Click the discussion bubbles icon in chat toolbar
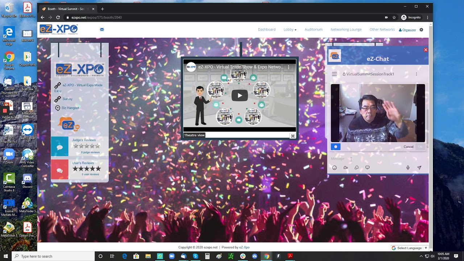Screen dimensions: 464x261 click(x=356, y=167)
